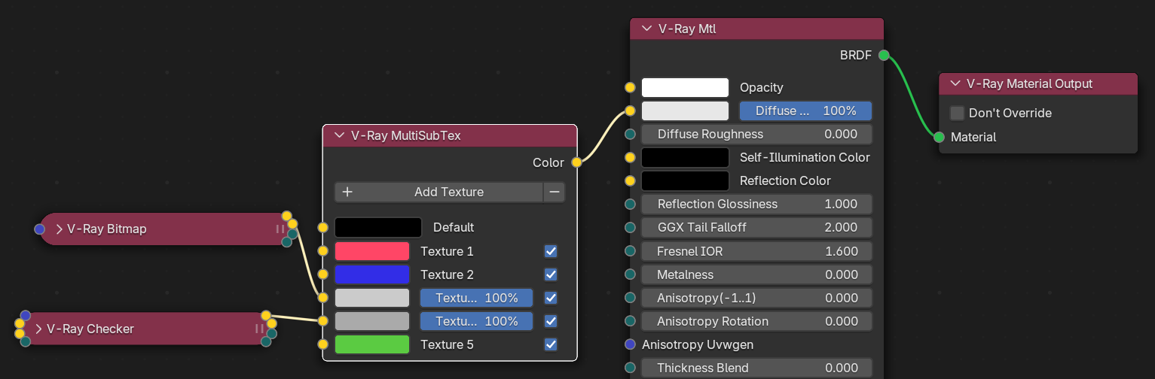1155x379 pixels.
Task: Collapse the V-Ray Mtl node
Action: (x=646, y=29)
